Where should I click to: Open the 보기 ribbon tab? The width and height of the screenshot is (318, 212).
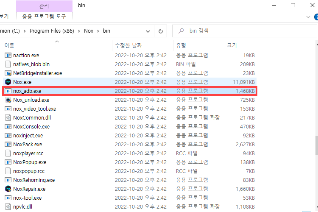tap(5, 17)
